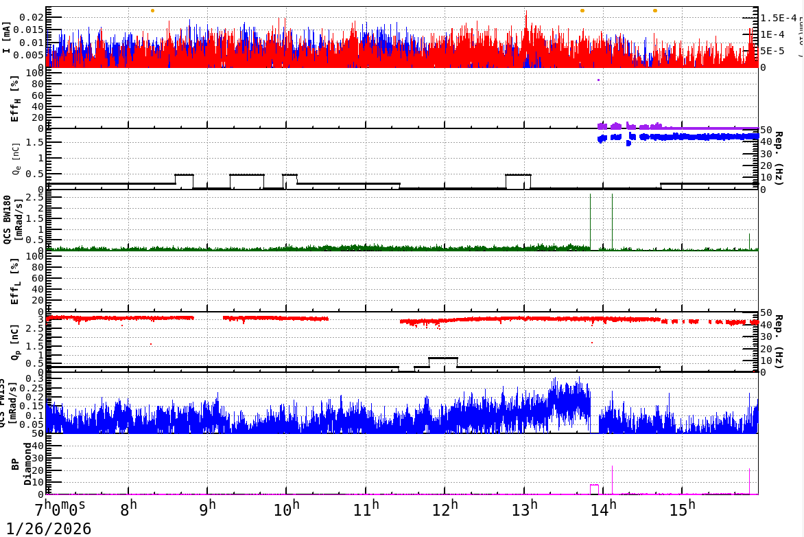Screen dimensions: 804x537
Task: Click the 0.015 tick on current axis
Action: (x=28, y=30)
